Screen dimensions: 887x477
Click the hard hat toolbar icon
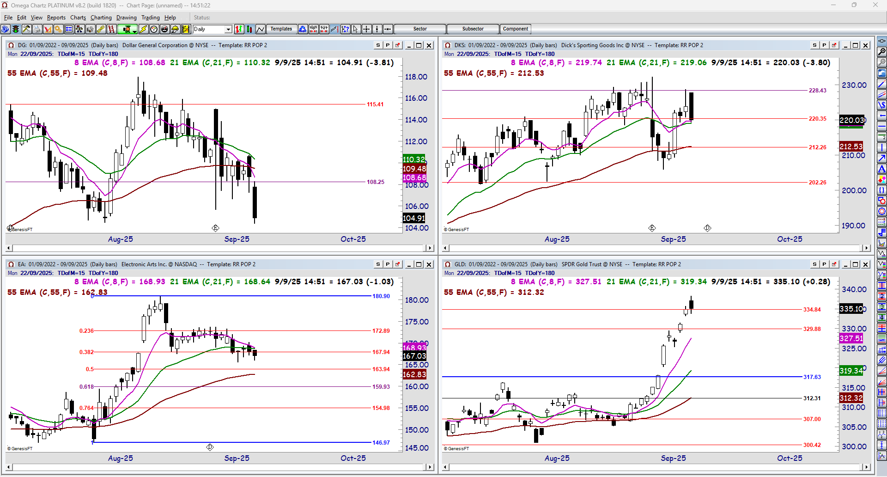click(175, 29)
